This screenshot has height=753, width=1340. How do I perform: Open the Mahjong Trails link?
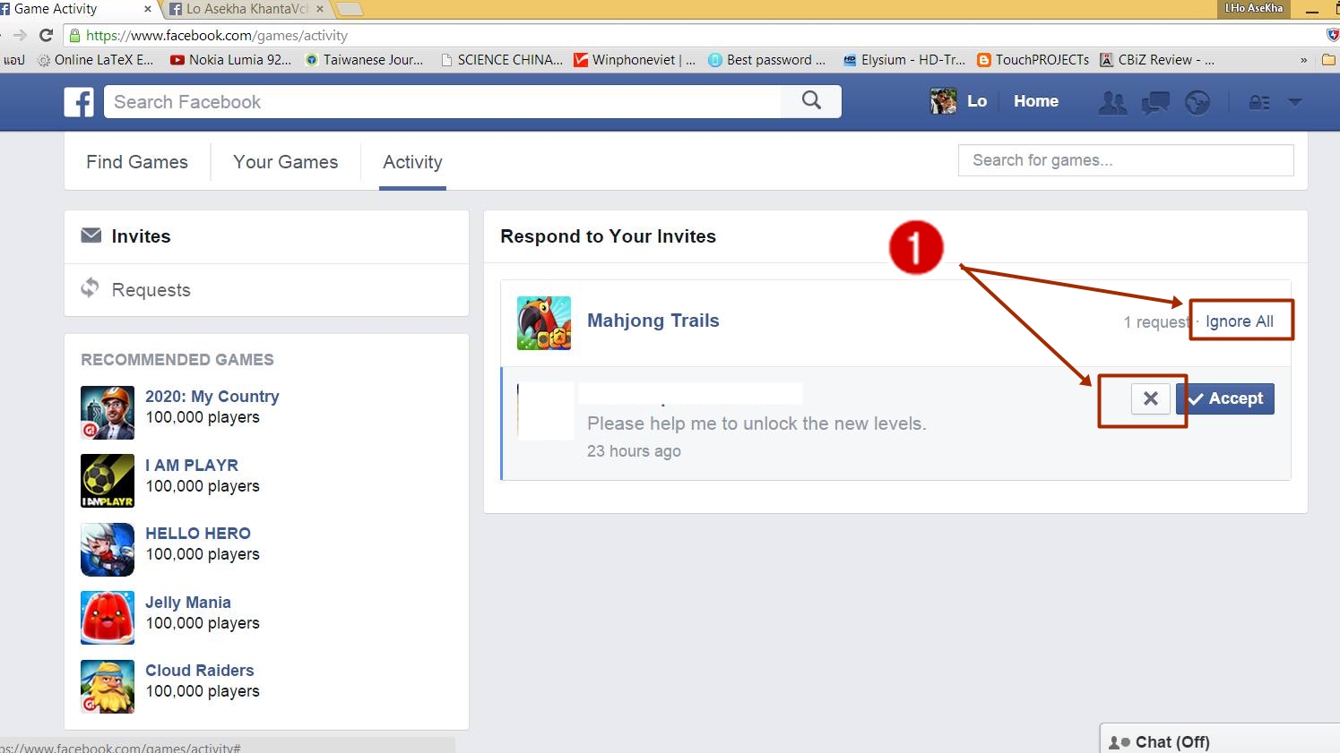(x=653, y=321)
